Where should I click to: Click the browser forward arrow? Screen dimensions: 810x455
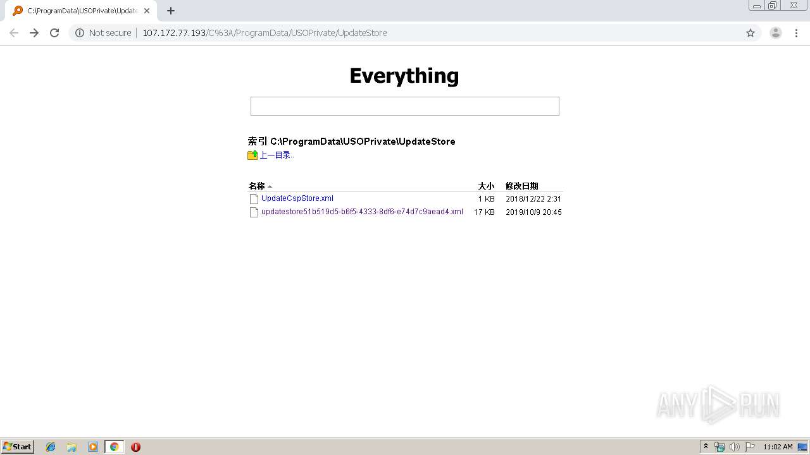(34, 33)
